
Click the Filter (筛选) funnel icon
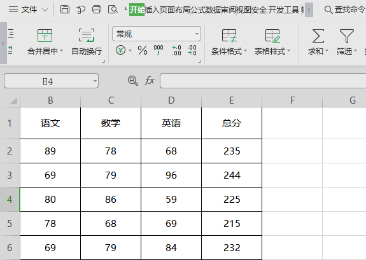point(347,36)
